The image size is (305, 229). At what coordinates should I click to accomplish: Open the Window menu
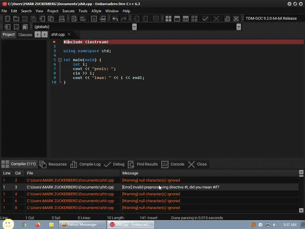pos(112,11)
